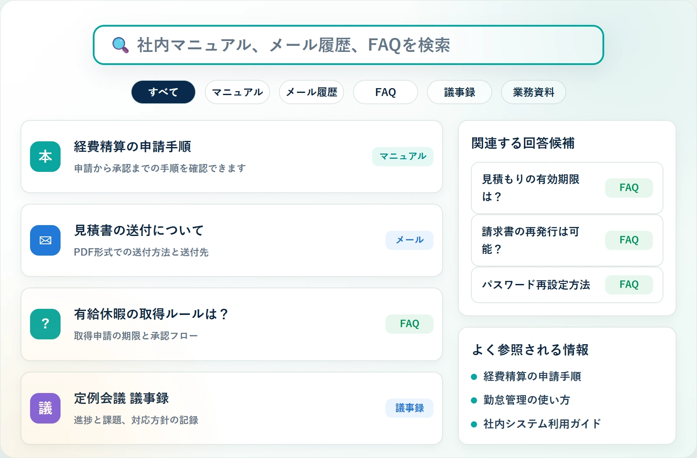Open 請求書の再発行は可能？ answer candidate

[567, 240]
